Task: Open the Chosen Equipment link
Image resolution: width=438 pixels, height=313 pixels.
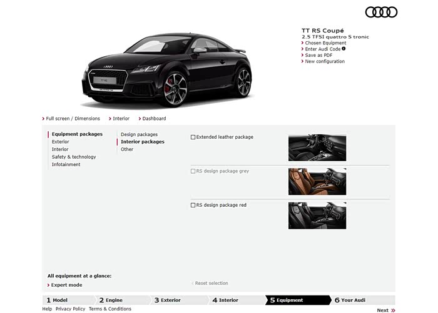Action: tap(325, 43)
